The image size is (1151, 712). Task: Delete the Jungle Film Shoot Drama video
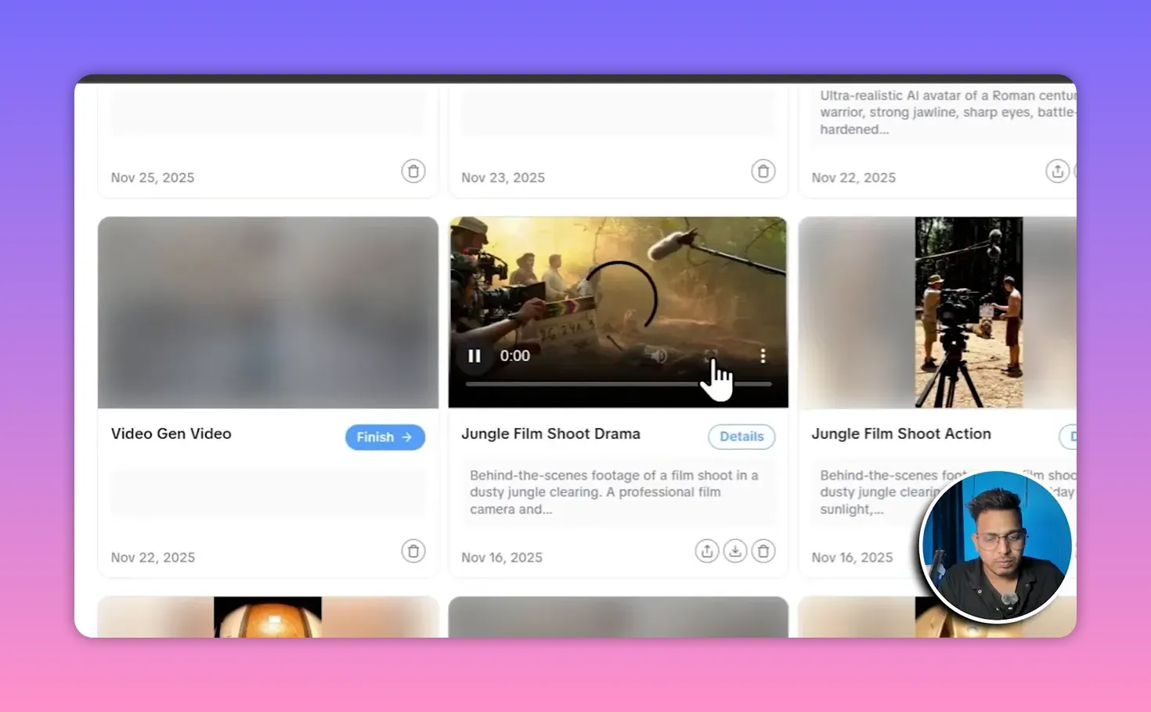click(763, 551)
